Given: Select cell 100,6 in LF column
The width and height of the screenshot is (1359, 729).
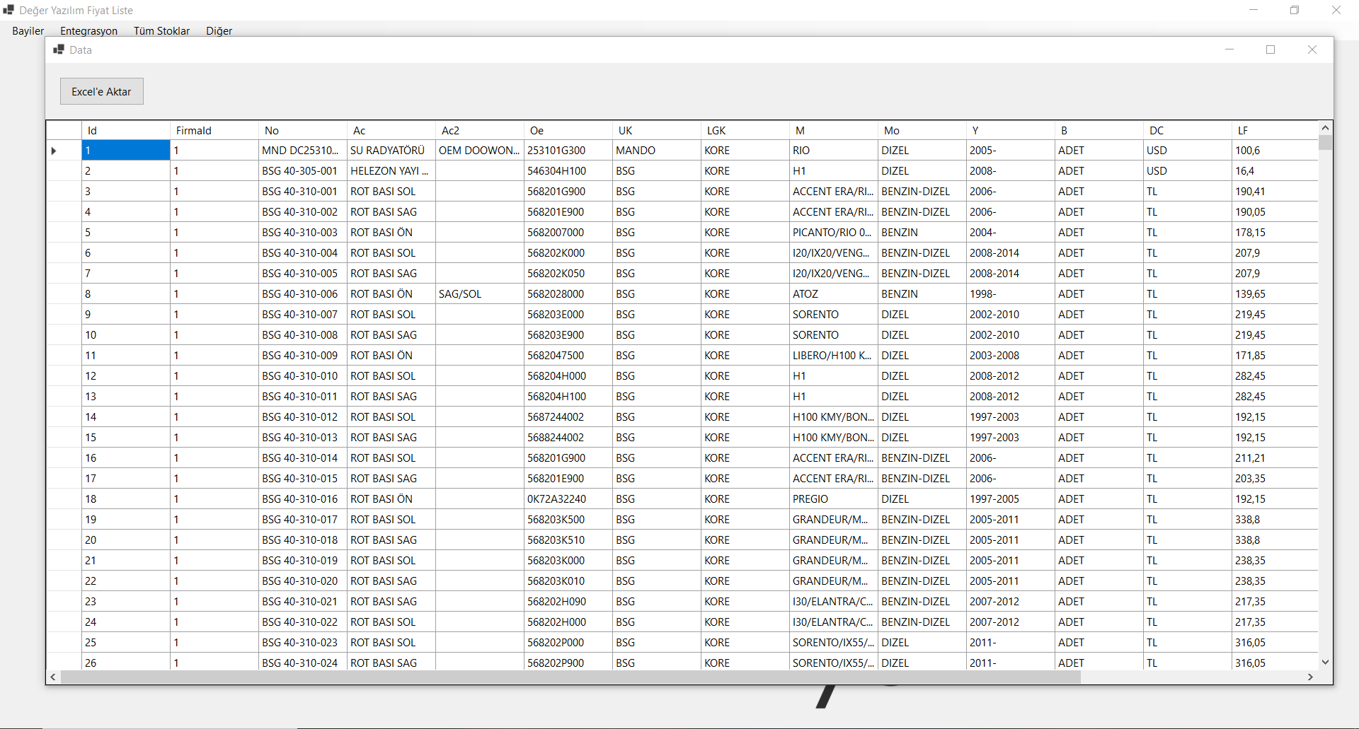Looking at the screenshot, I should pyautogui.click(x=1275, y=150).
